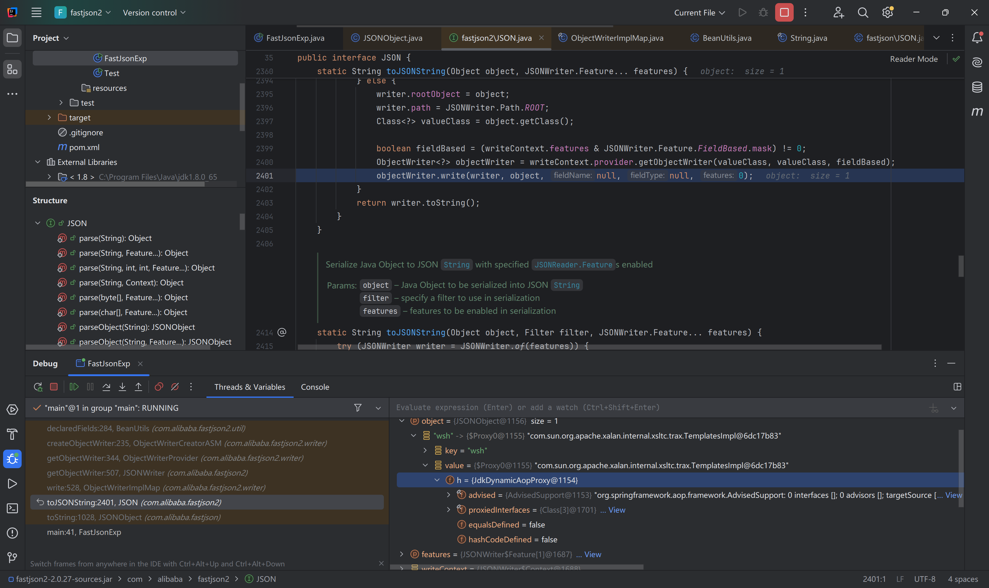Expand the features variable node
The image size is (989, 588).
pos(402,554)
